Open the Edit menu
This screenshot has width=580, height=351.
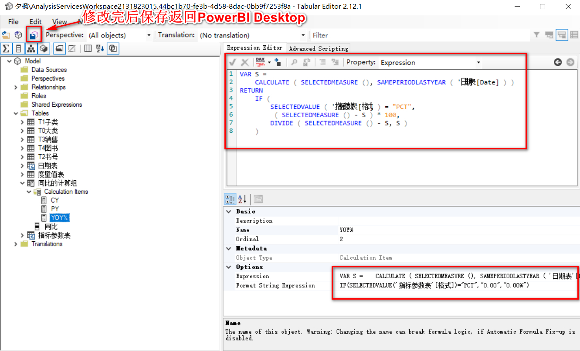click(35, 21)
